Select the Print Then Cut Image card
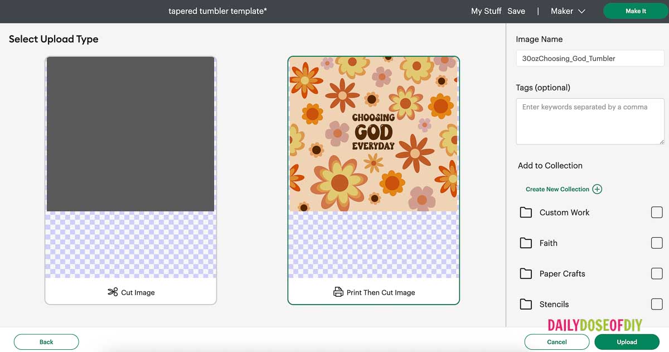Screen dimensions: 669x352 [374, 180]
